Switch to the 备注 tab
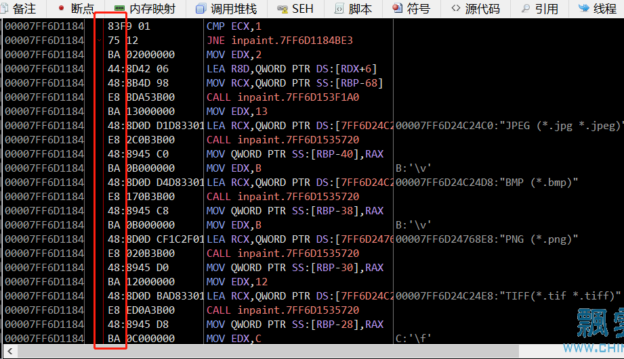This screenshot has height=359, width=624. 19,8
